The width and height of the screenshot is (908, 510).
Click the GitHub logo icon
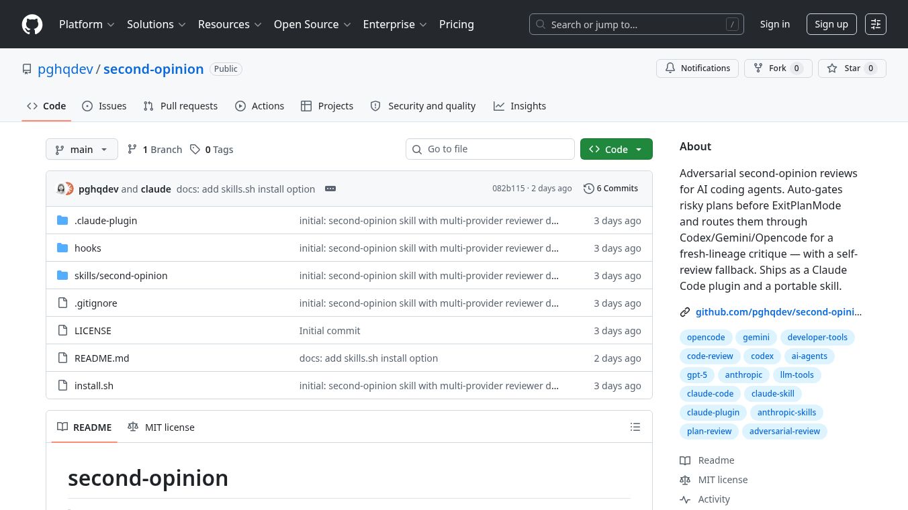[32, 24]
